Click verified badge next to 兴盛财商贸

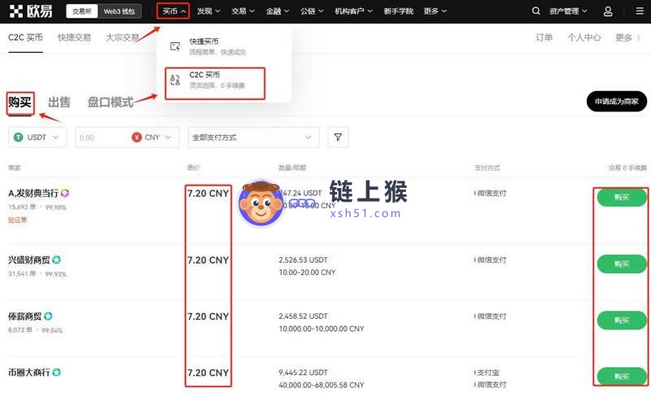[57, 260]
